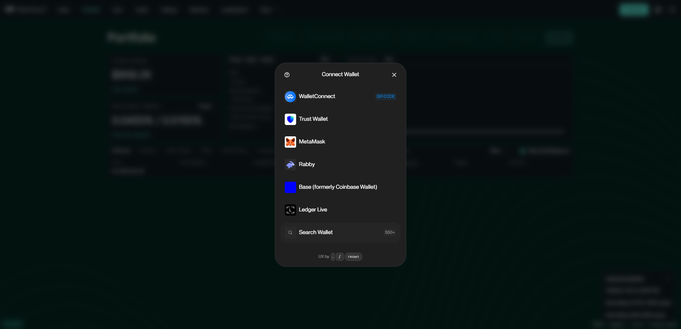Click the Ledger Live icon

point(290,210)
